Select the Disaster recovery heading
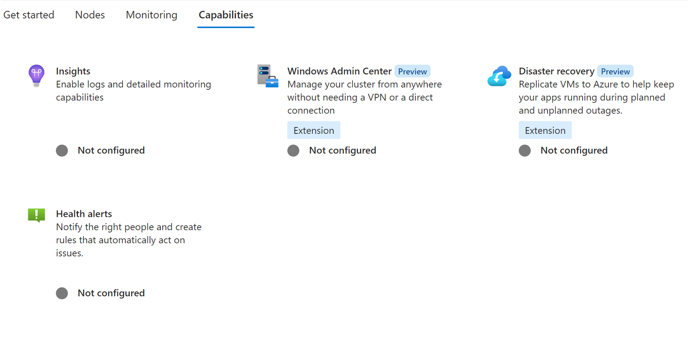Image resolution: width=690 pixels, height=342 pixels. pyautogui.click(x=556, y=71)
